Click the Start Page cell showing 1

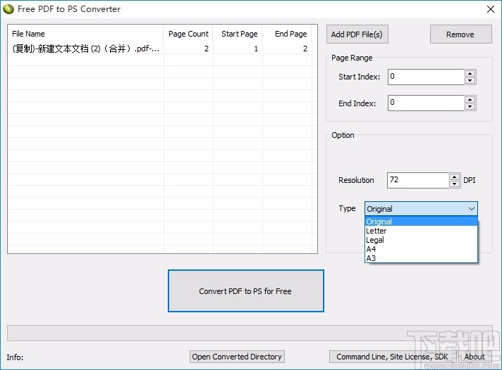pos(238,49)
